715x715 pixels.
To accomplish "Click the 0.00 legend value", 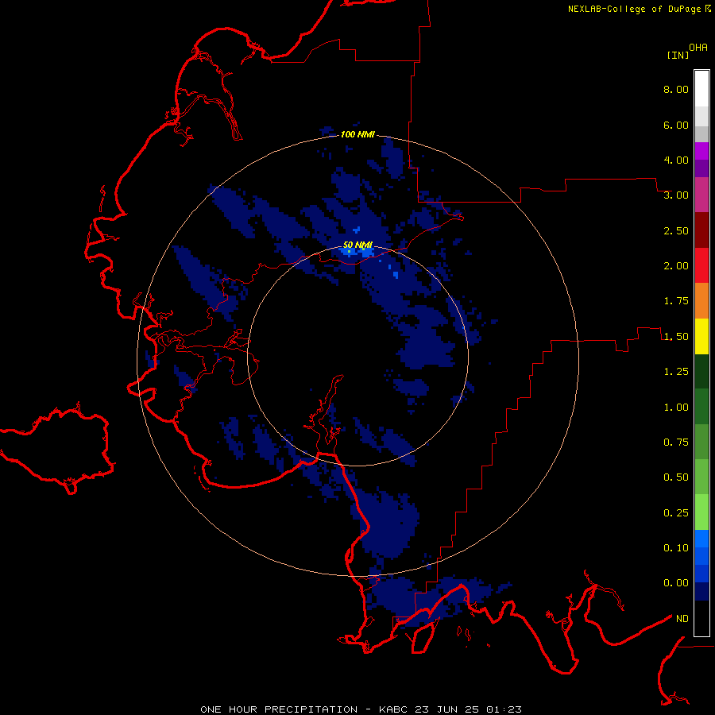I will click(676, 583).
